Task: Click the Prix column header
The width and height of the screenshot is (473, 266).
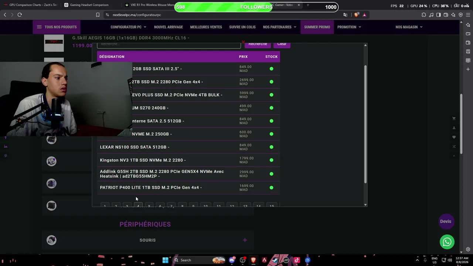Action: [243, 57]
